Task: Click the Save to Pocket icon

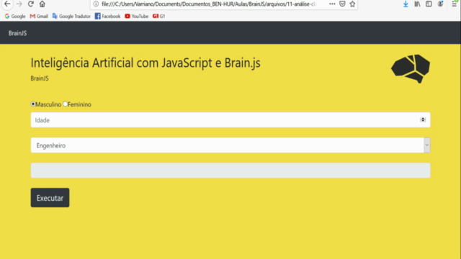Action: pos(342,4)
